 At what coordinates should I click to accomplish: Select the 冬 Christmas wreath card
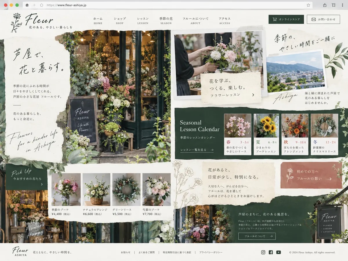[x=325, y=134]
